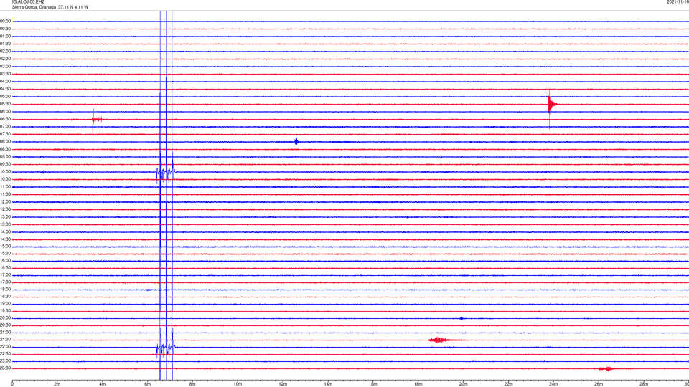The height and width of the screenshot is (387, 689).
Task: Click the small blue blip on 20:00 trace
Action: (x=461, y=318)
